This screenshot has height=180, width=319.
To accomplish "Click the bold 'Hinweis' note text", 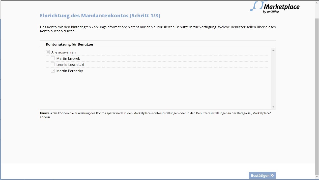I will coord(46,113).
